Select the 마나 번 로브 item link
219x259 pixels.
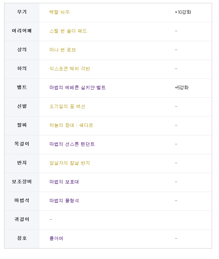coord(63,50)
